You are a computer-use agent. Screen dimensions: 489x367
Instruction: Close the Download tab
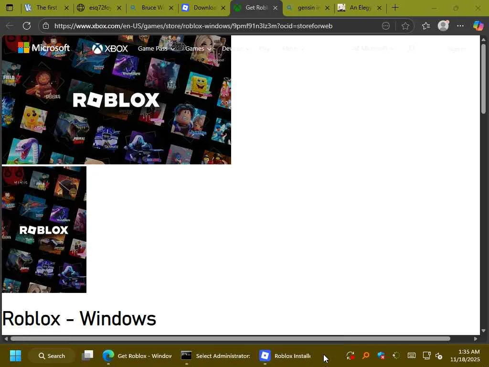point(223,8)
